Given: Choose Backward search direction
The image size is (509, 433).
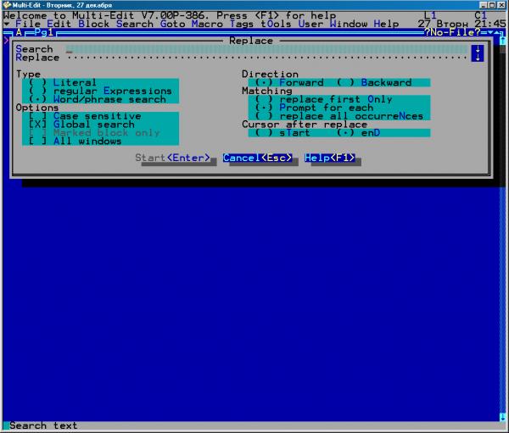Looking at the screenshot, I should click(374, 82).
